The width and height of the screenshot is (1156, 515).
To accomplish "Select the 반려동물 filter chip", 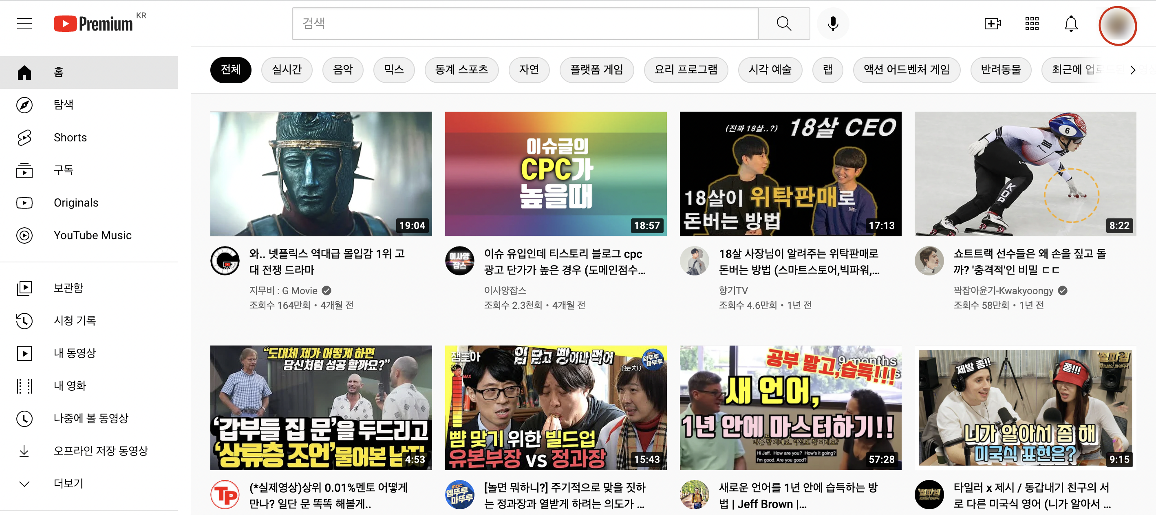I will click(x=1001, y=70).
